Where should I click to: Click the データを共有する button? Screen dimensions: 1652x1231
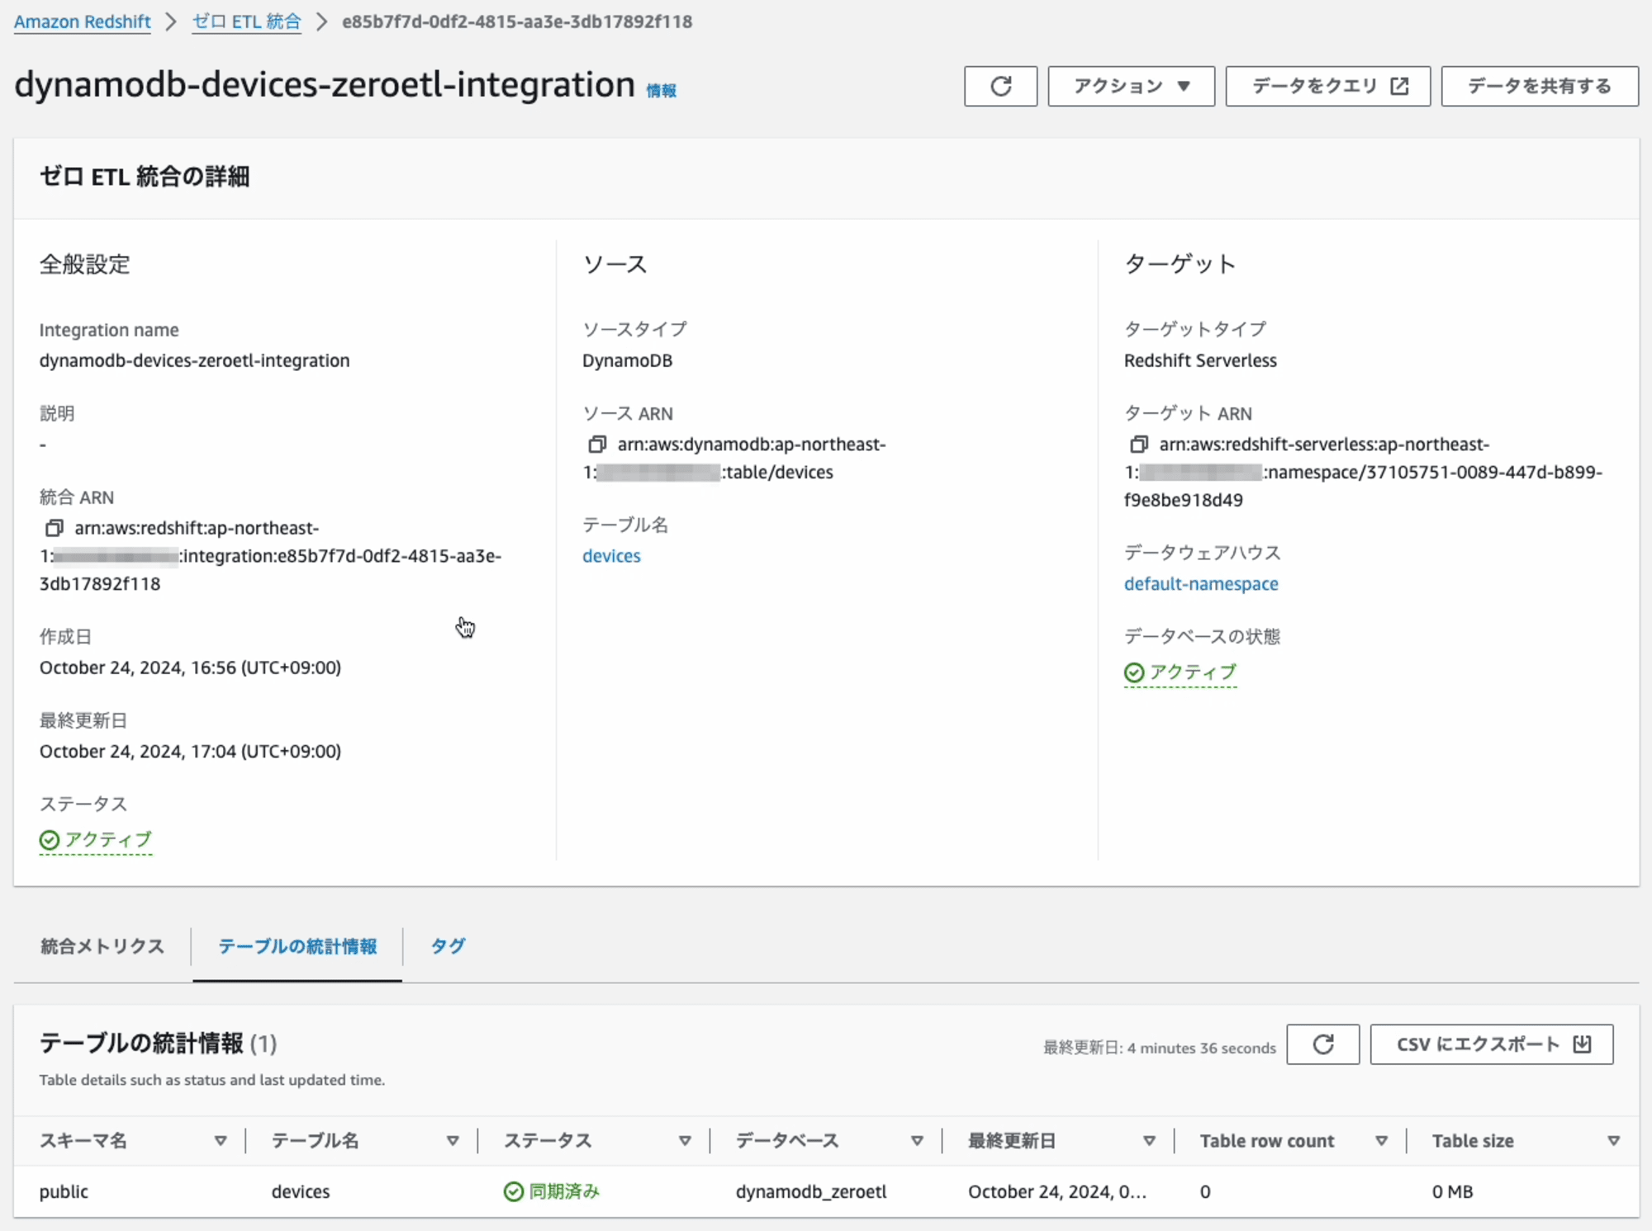[x=1540, y=86]
